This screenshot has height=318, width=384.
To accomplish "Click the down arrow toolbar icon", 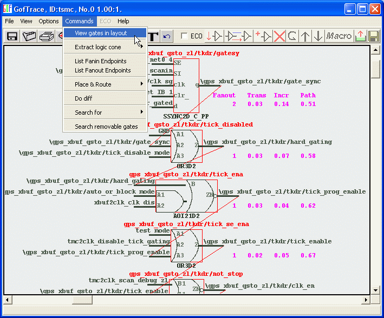I will point(318,36).
